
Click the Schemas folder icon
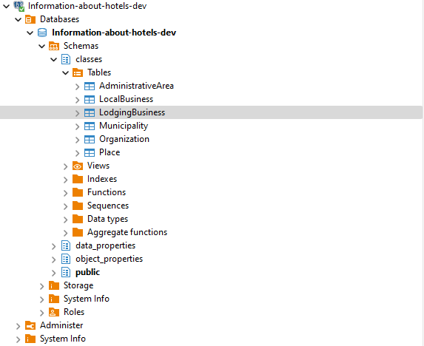pos(54,46)
